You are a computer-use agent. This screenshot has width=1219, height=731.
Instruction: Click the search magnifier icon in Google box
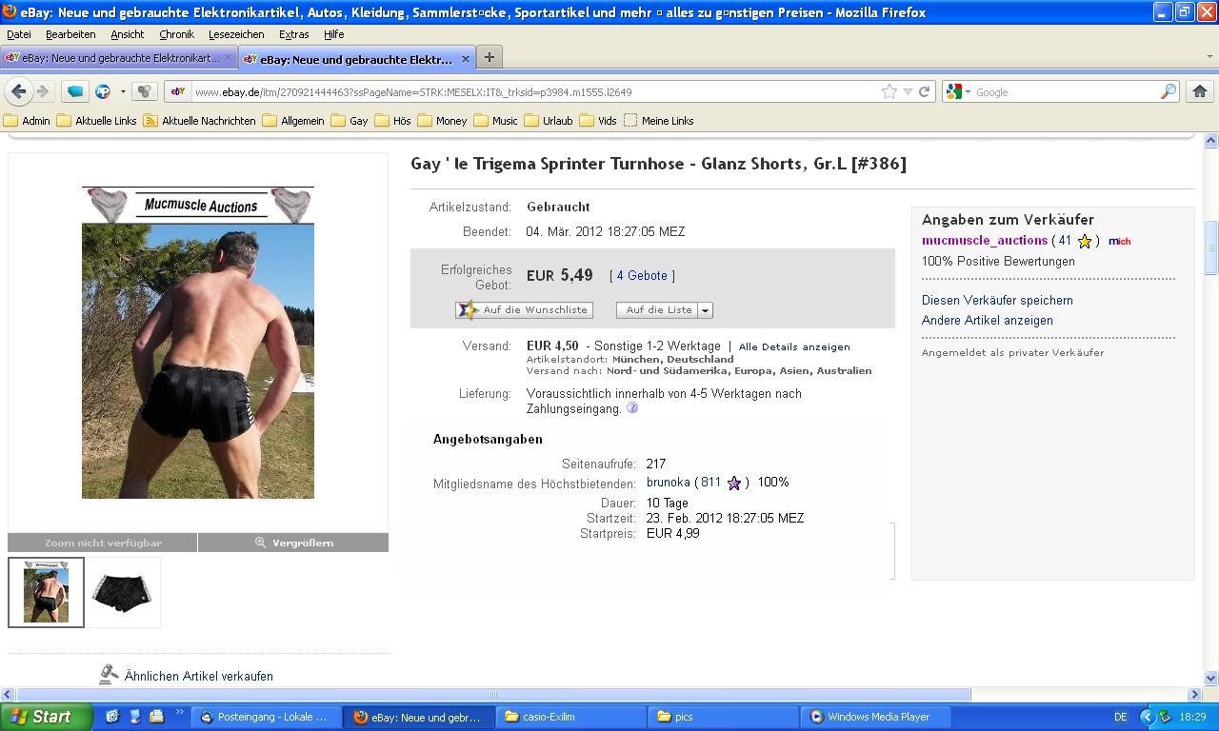click(x=1168, y=92)
